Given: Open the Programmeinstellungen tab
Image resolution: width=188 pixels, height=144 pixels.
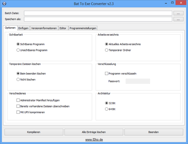Looking at the screenshot, I should click(x=83, y=28).
